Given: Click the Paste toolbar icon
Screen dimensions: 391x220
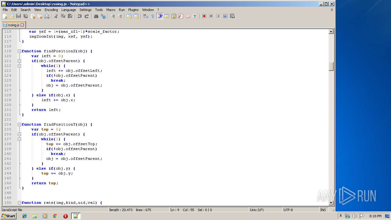Looking at the screenshot, I should [x=70, y=16].
